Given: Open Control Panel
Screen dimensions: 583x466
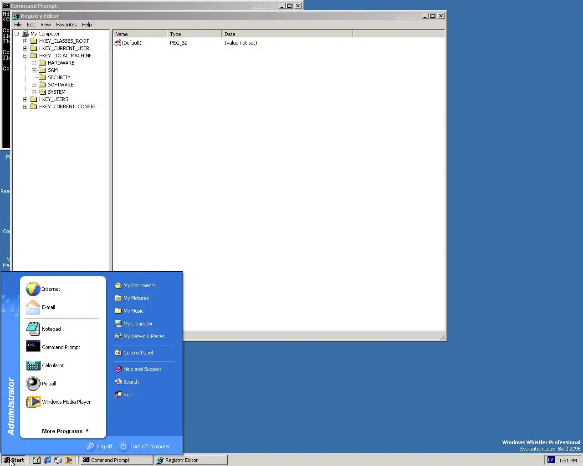Looking at the screenshot, I should (x=134, y=353).
